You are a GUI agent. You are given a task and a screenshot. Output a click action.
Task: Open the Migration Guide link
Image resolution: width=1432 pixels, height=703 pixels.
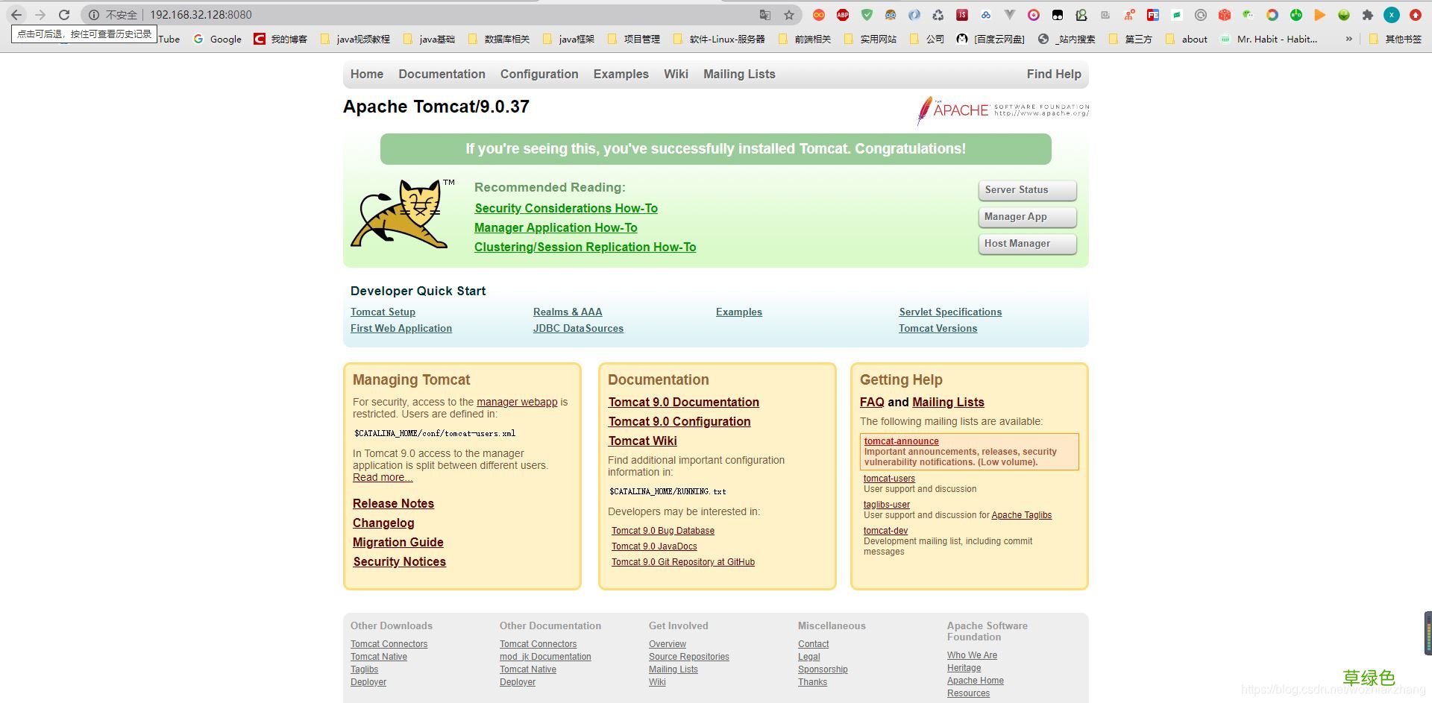[398, 542]
